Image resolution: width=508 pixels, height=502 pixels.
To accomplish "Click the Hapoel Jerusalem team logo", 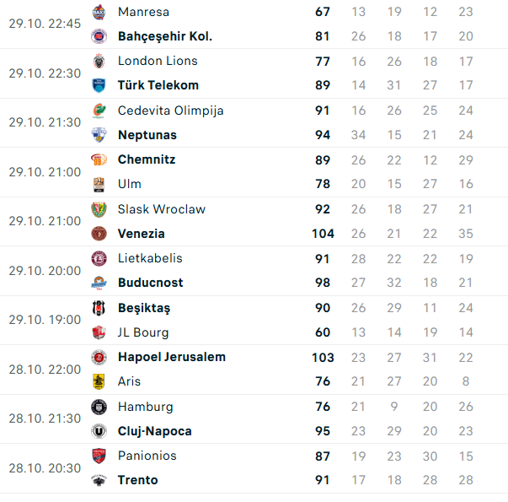I will [99, 357].
